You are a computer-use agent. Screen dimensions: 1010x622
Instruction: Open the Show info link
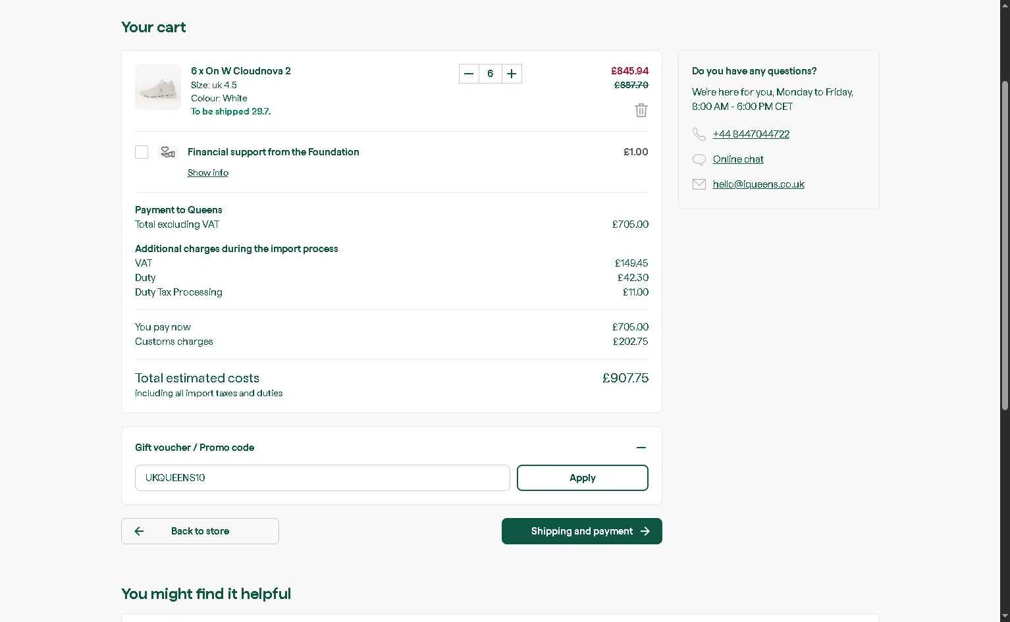208,172
